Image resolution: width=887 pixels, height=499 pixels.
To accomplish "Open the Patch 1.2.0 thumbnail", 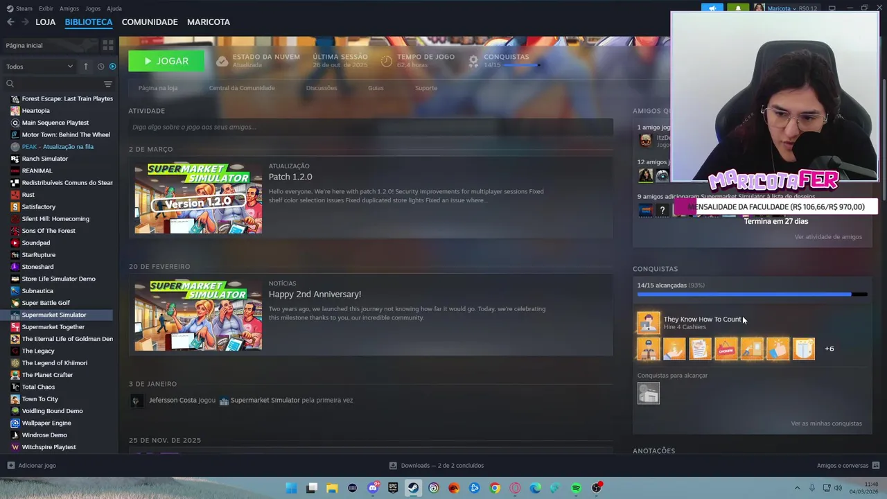I will [x=198, y=198].
